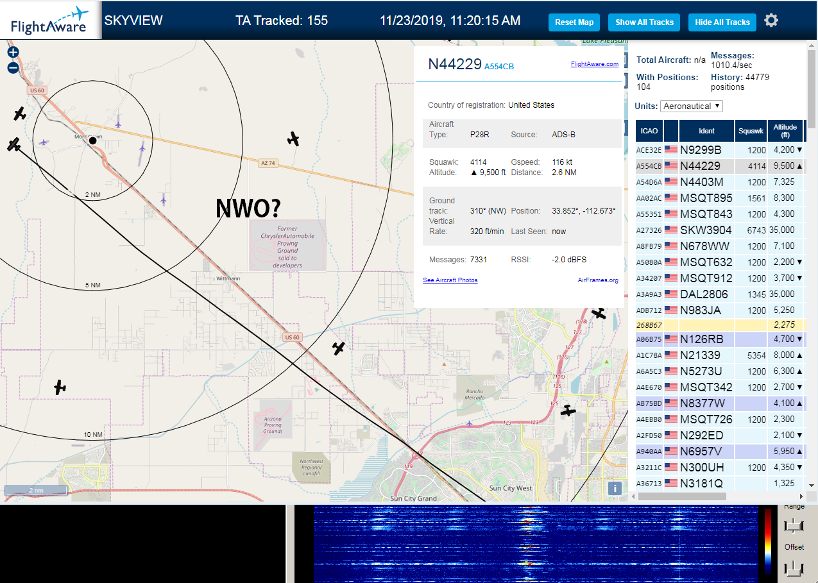Viewport: 818px width, 583px height.
Task: Click right arrow of table horizontal scrollbar
Action: point(801,496)
